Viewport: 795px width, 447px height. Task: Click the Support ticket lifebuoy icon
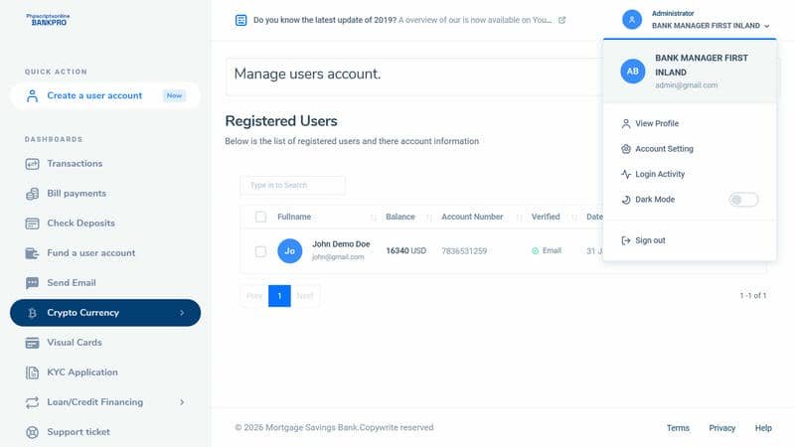tap(32, 432)
